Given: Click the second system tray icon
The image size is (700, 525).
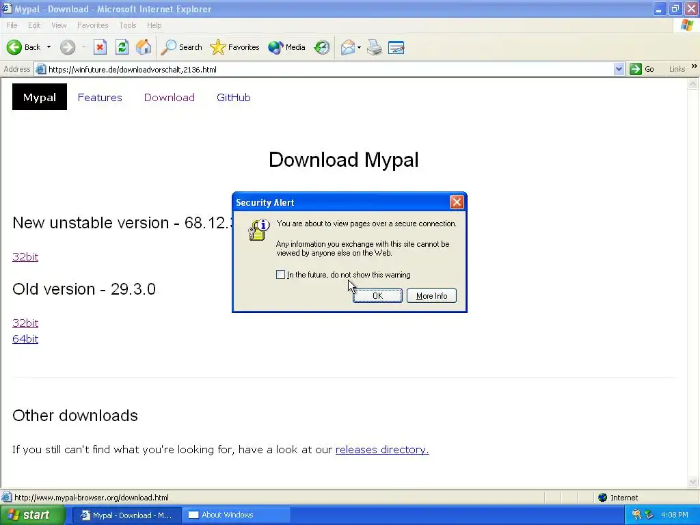Looking at the screenshot, I should point(649,515).
